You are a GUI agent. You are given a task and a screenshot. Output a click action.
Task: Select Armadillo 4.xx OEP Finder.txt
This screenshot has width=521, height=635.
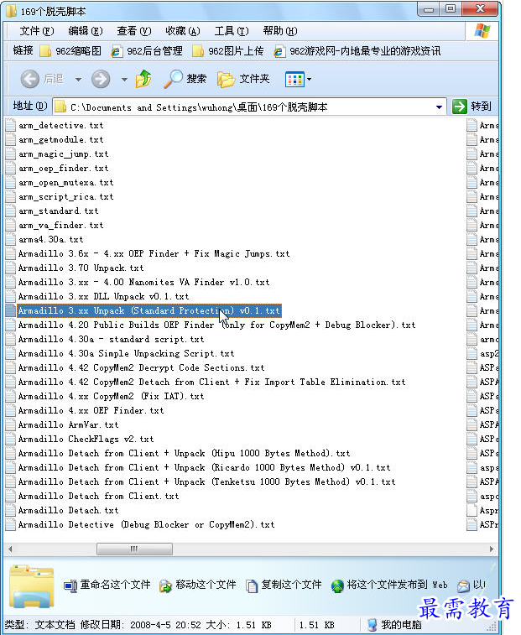pyautogui.click(x=91, y=411)
